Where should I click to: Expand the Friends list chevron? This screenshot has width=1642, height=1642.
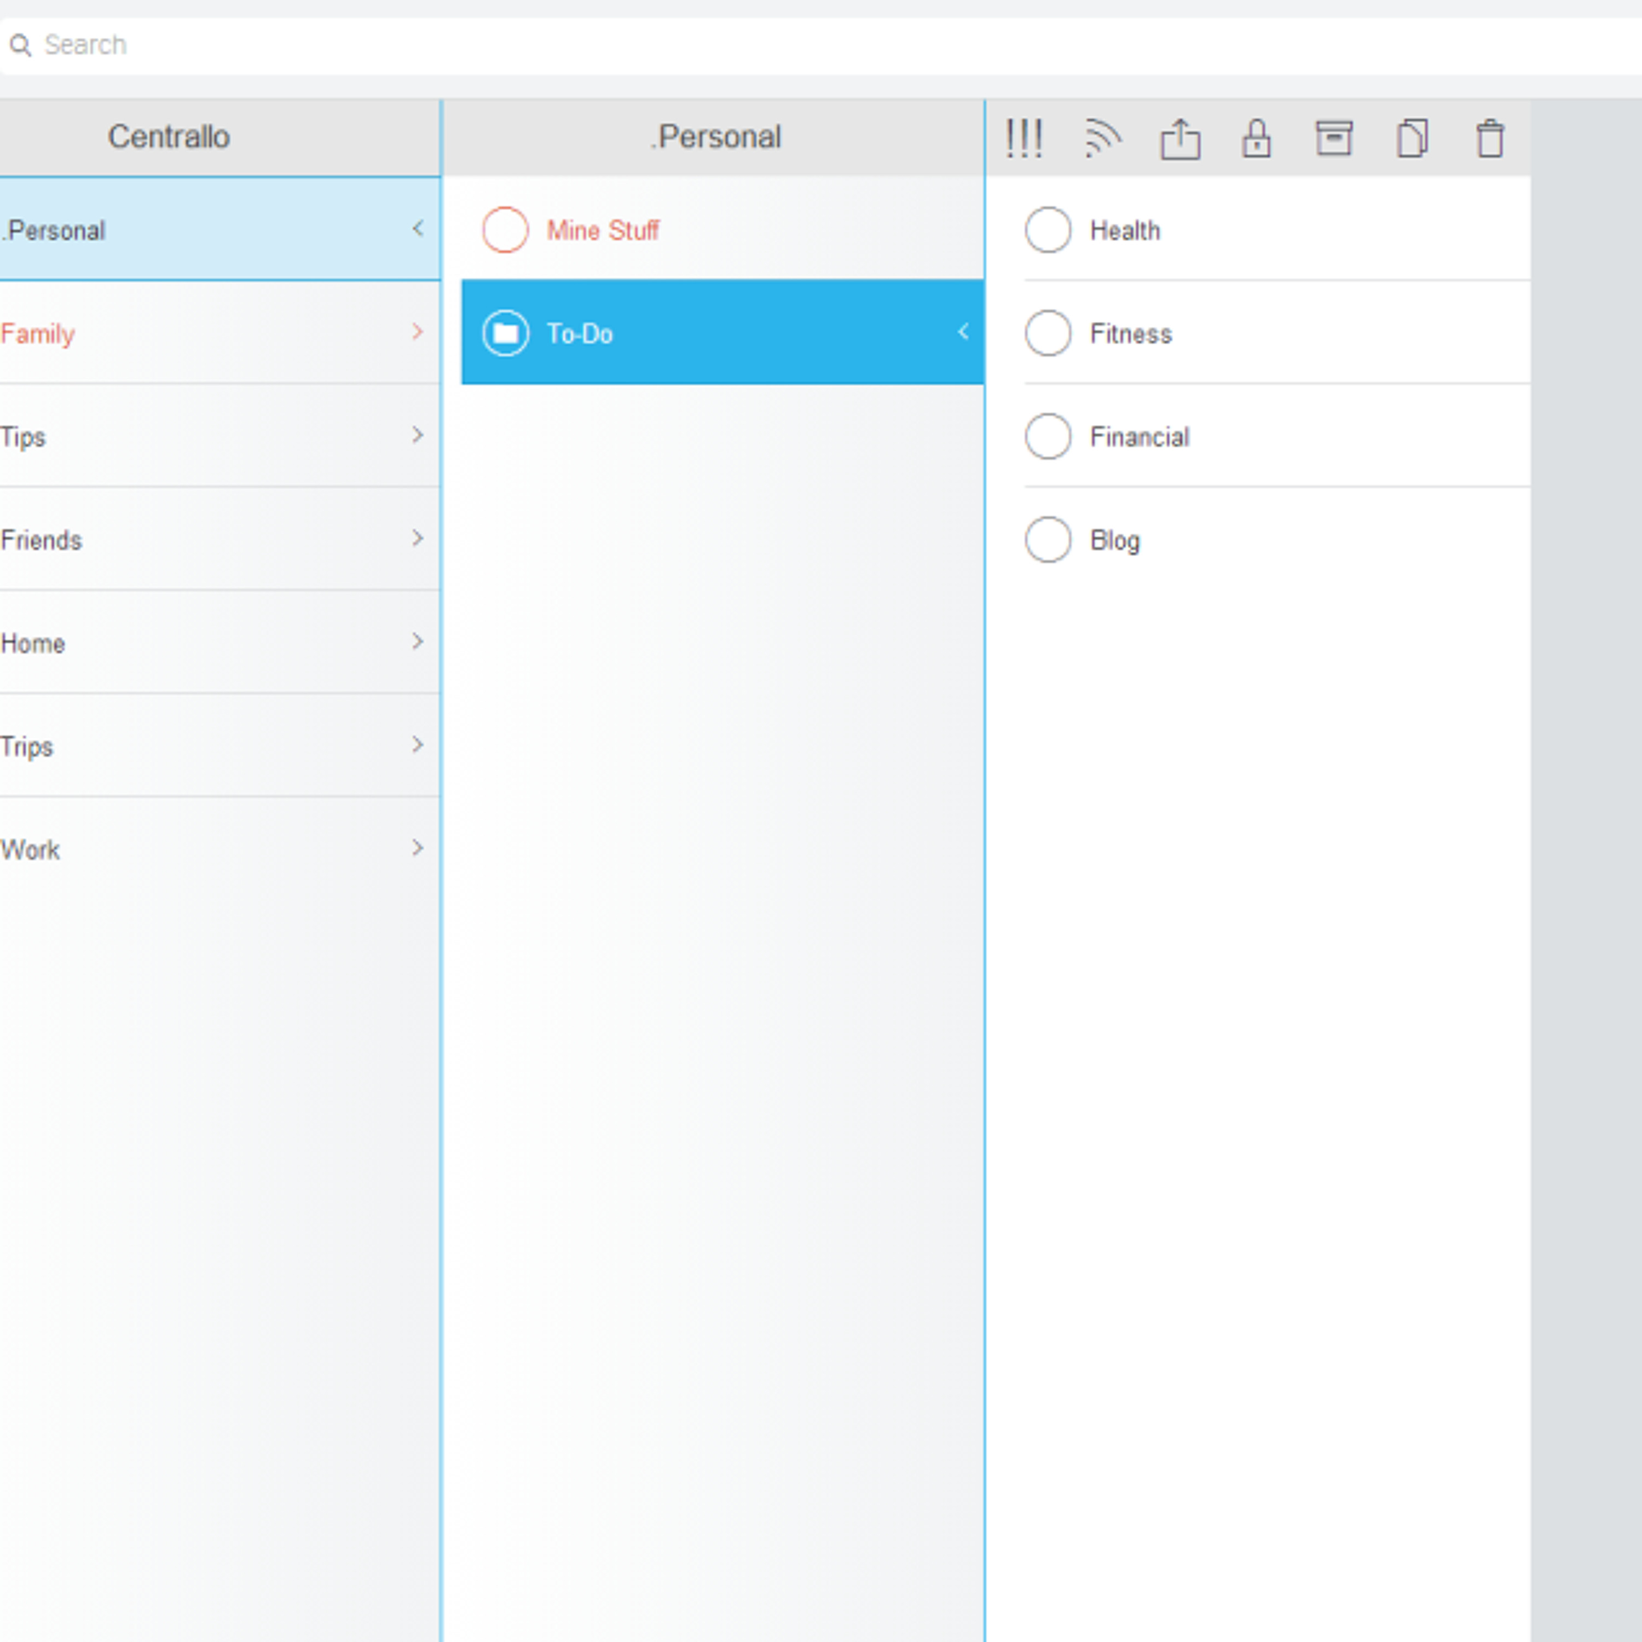pyautogui.click(x=417, y=538)
